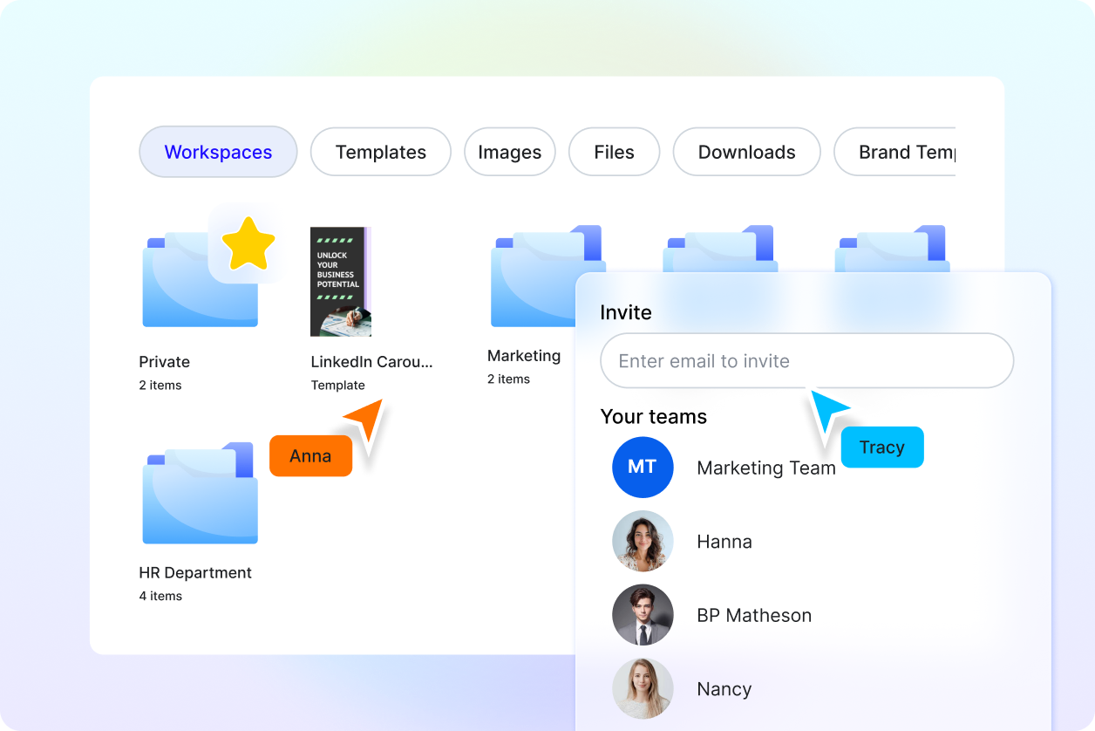
Task: Select the MT Marketing Team avatar
Action: [x=643, y=468]
